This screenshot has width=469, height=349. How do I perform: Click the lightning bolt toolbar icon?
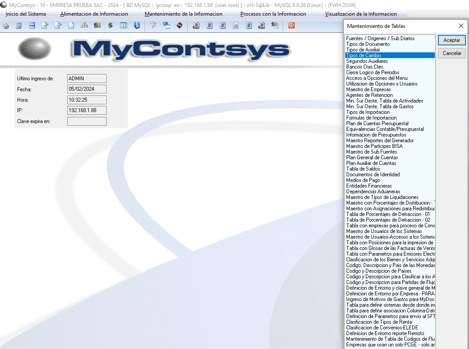pyautogui.click(x=153, y=25)
